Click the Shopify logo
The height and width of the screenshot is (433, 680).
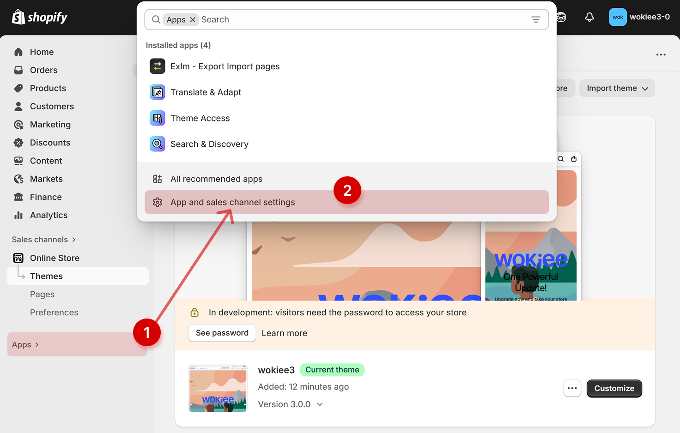point(40,18)
